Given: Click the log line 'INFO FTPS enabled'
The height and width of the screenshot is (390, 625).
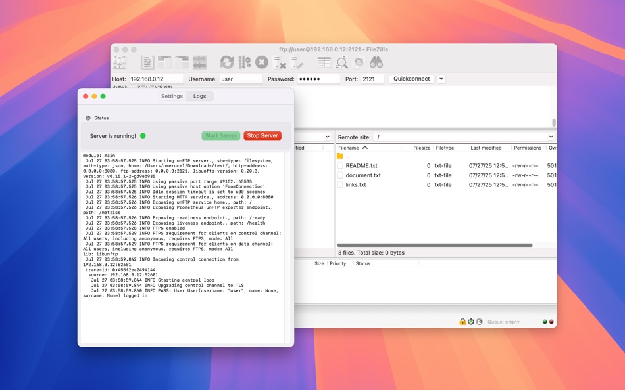Looking at the screenshot, I should click(135, 228).
